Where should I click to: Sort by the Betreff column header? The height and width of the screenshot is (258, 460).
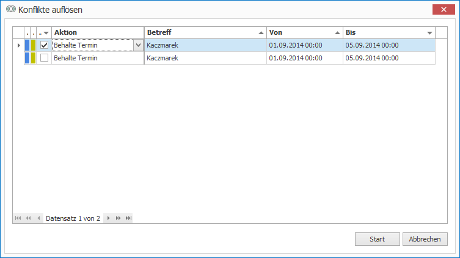(200, 32)
